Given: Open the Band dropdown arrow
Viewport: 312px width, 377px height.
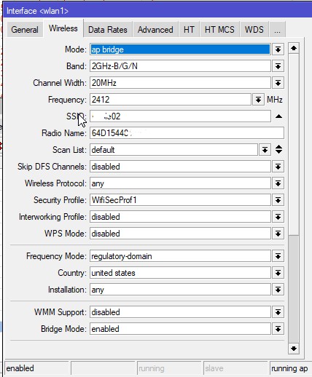Looking at the screenshot, I should coord(278,66).
